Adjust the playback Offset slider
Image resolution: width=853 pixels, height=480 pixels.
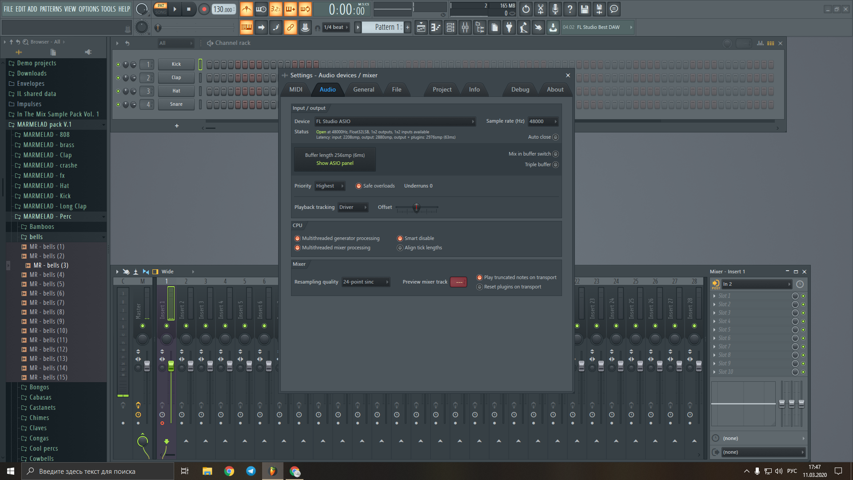point(416,208)
